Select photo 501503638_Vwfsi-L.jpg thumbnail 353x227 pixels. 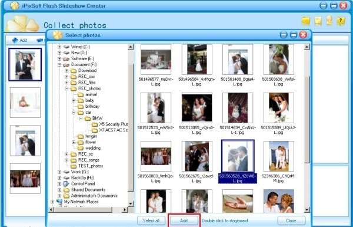(x=279, y=60)
